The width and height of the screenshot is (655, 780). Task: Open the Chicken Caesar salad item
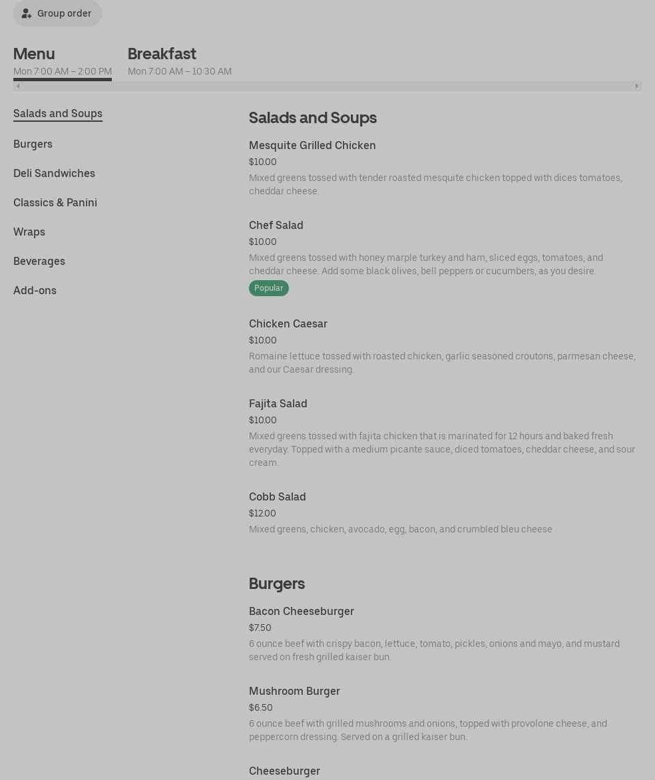coord(288,323)
